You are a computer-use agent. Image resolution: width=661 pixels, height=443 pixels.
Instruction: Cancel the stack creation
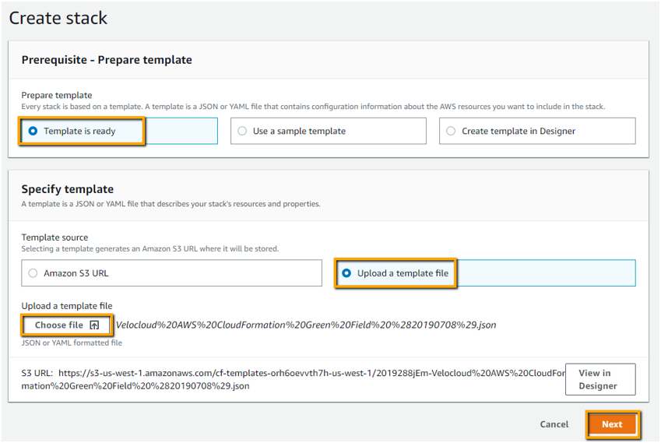554,424
